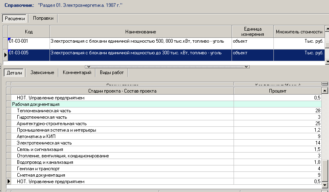Open the Зависимые tab
This screenshot has width=329, height=192.
point(42,72)
